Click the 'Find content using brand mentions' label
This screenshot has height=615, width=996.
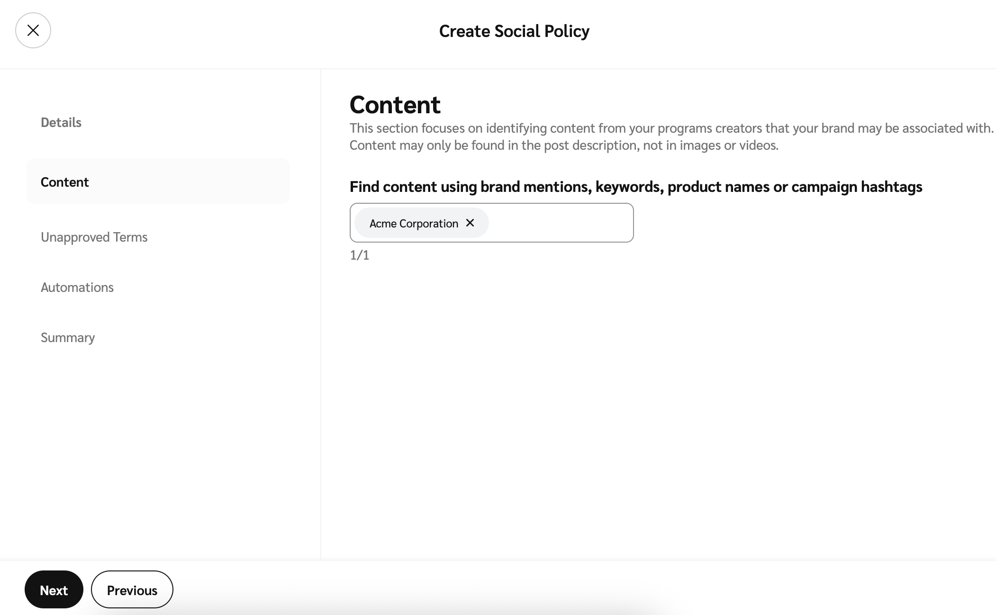[635, 187]
